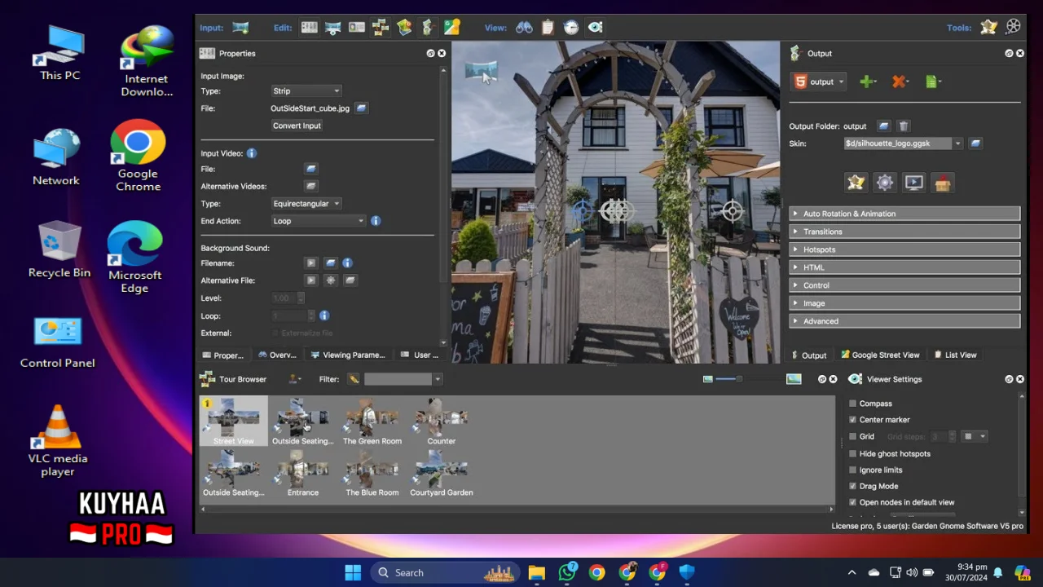This screenshot has height=587, width=1043.
Task: Disable Drag Mode checkbox
Action: pyautogui.click(x=853, y=486)
